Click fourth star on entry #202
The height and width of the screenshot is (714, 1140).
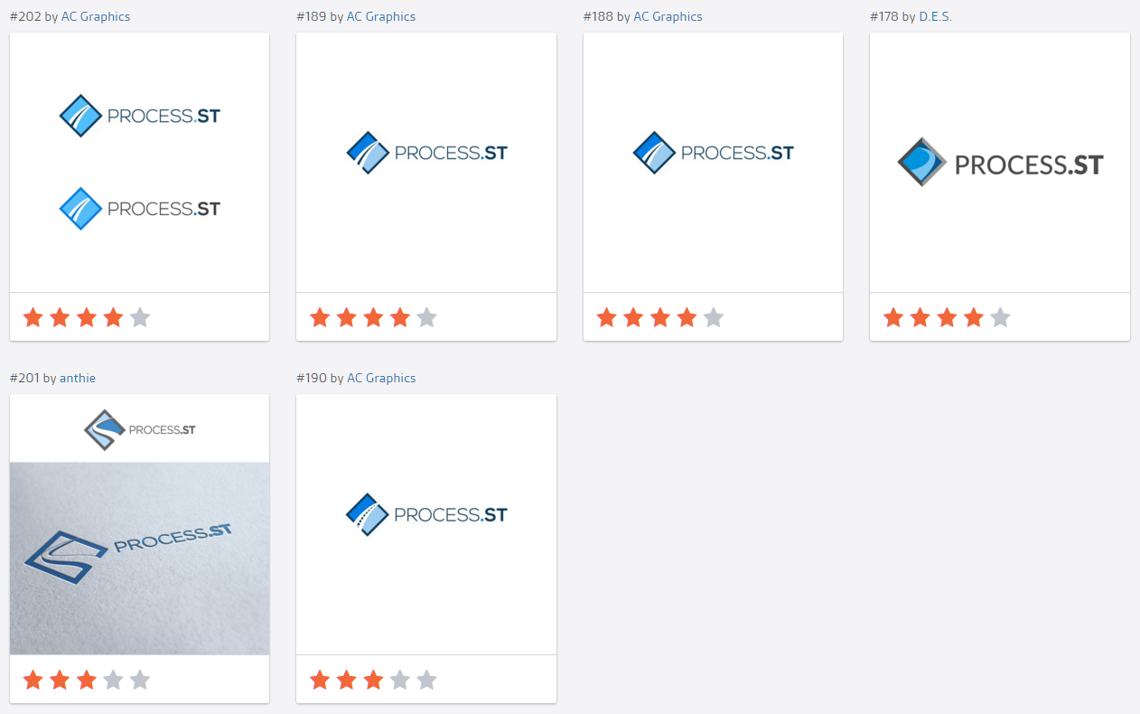click(113, 317)
